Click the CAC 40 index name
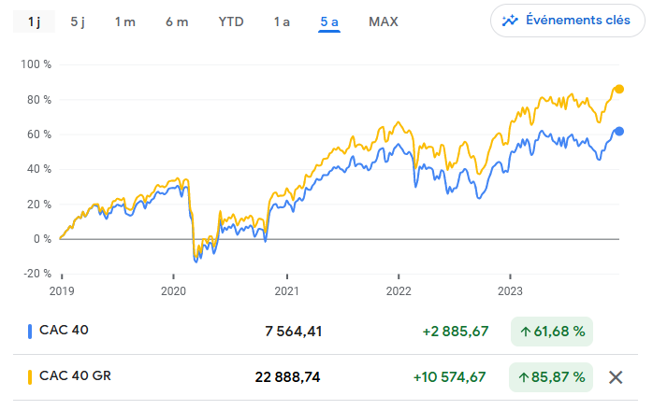Image resolution: width=653 pixels, height=410 pixels. [x=65, y=331]
